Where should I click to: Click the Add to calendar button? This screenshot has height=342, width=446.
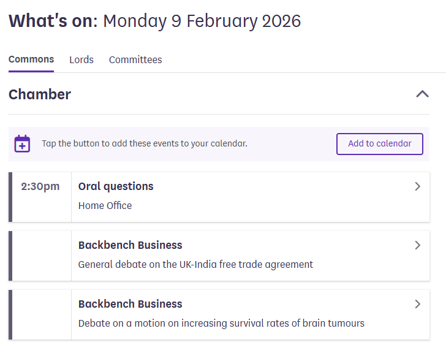[380, 143]
